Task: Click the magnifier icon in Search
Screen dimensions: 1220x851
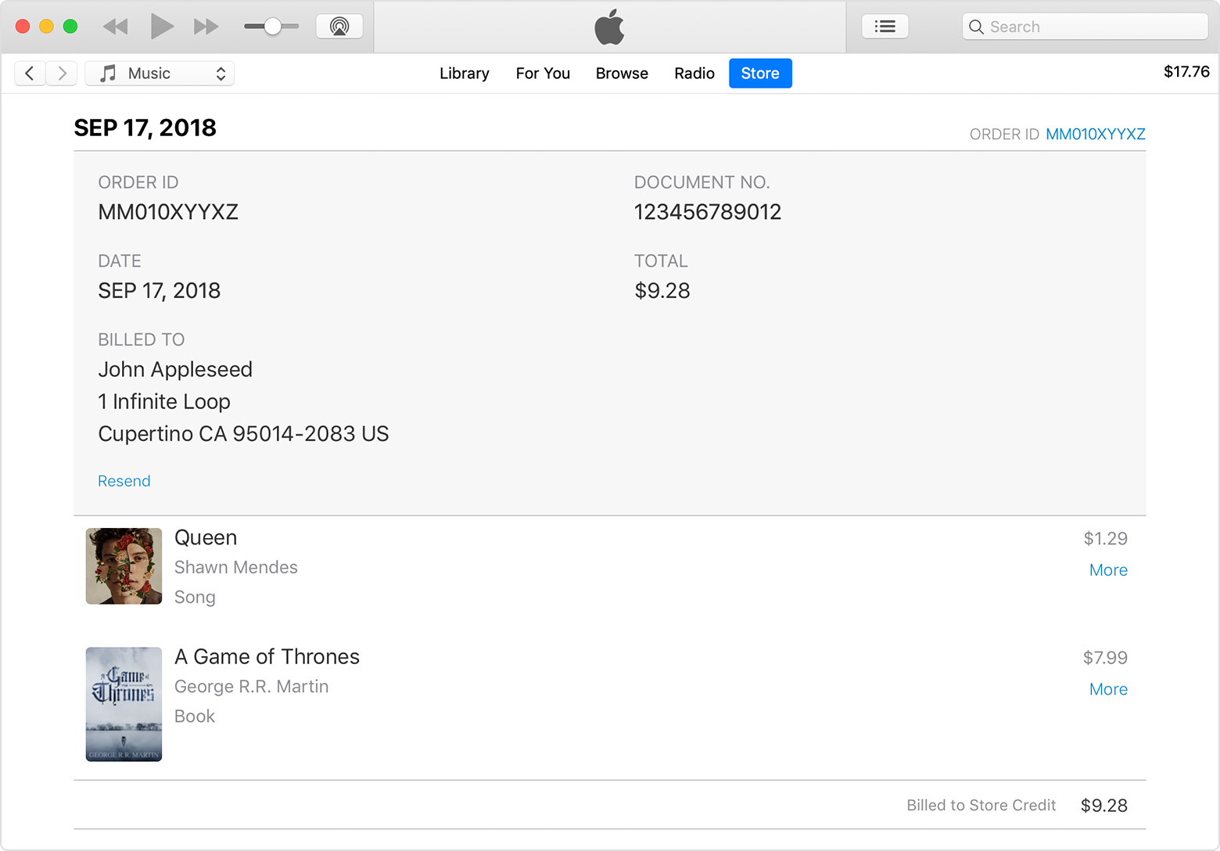Action: (976, 27)
